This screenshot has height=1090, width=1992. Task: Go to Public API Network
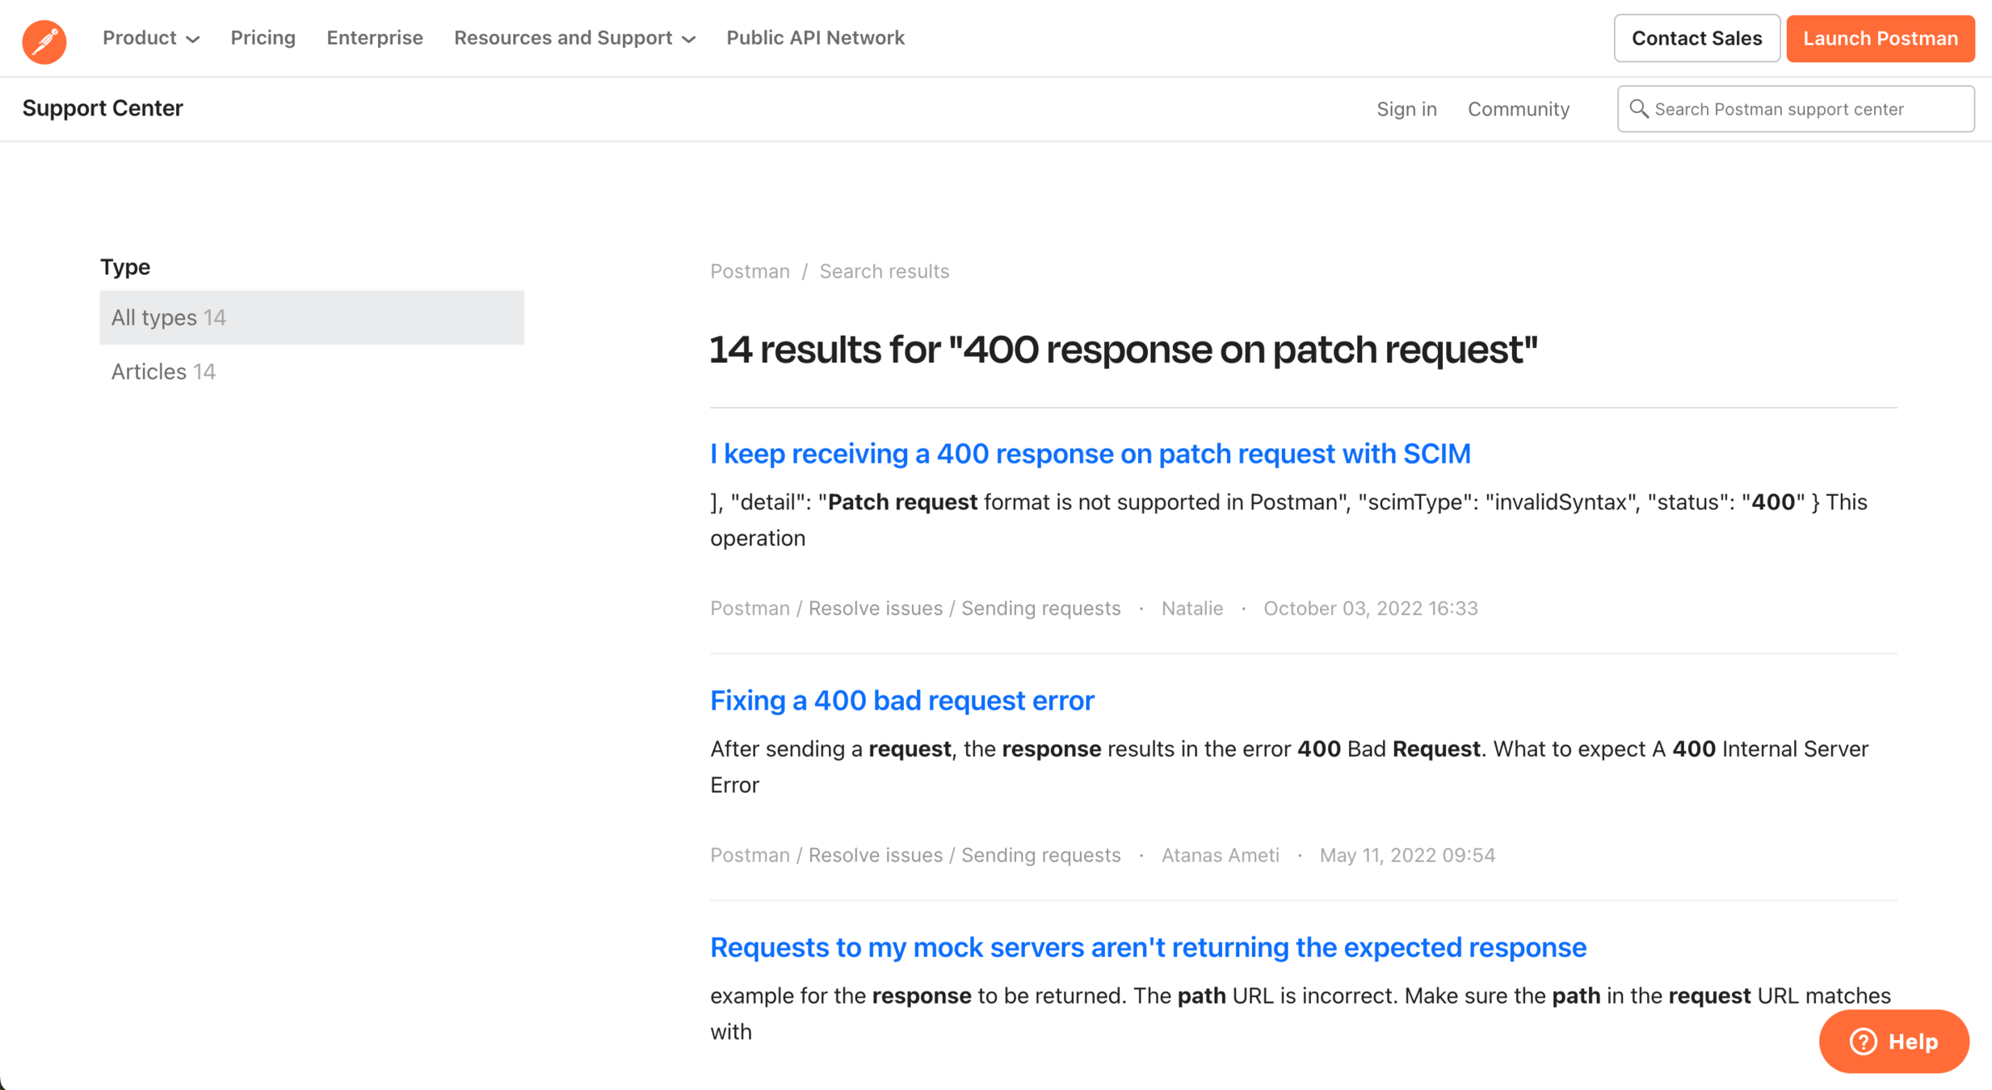point(814,38)
